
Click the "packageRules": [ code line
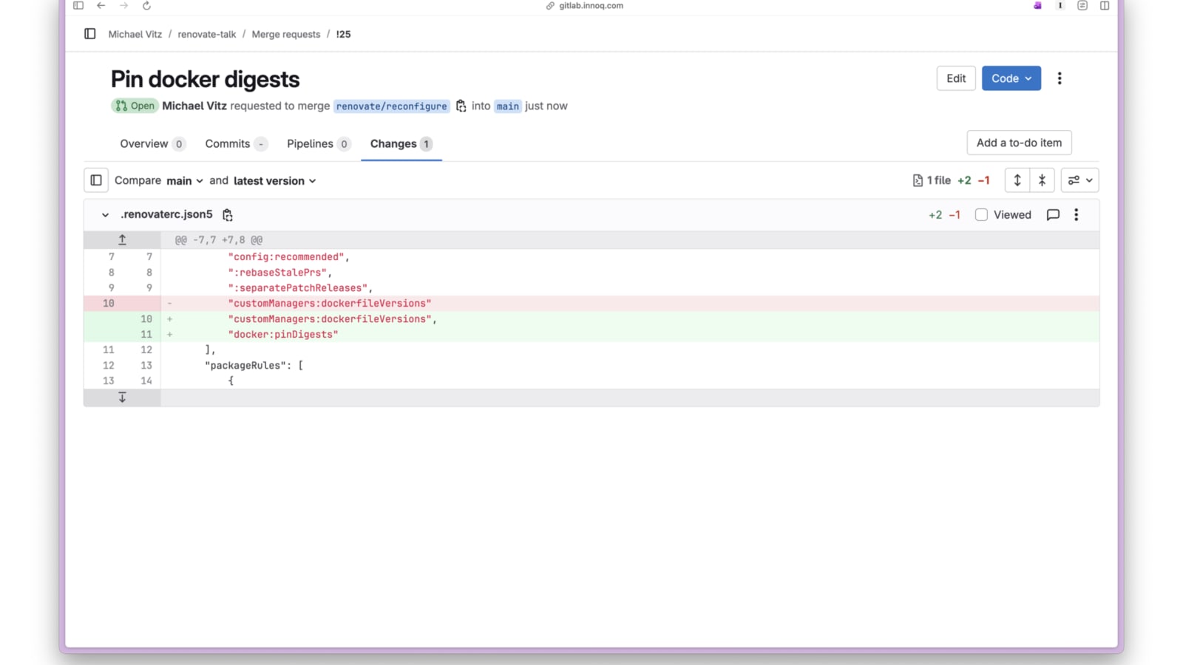[x=254, y=366]
